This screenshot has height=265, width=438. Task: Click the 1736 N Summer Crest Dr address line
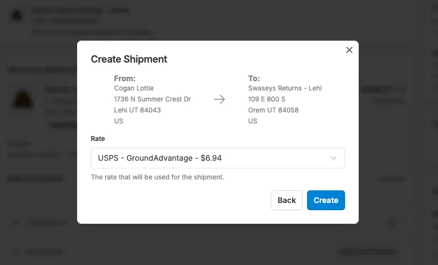click(x=152, y=99)
